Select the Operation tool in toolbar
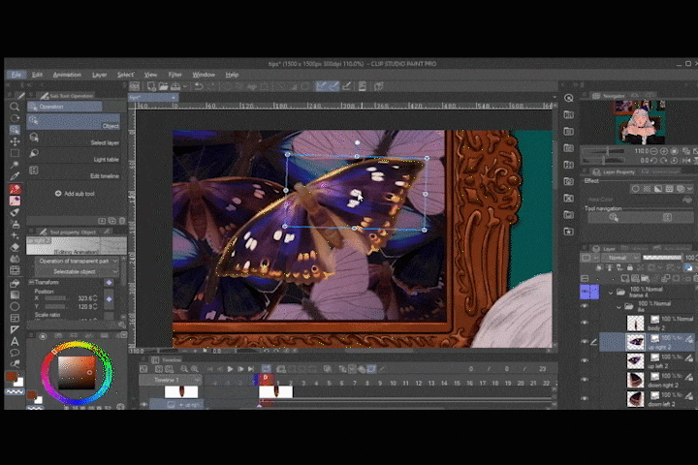 tap(15, 130)
